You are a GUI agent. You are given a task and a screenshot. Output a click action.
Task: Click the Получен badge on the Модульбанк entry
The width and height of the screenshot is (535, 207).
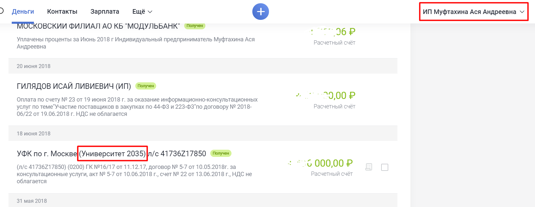[195, 26]
